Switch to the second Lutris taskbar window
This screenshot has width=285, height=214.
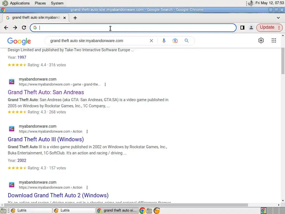point(74,211)
